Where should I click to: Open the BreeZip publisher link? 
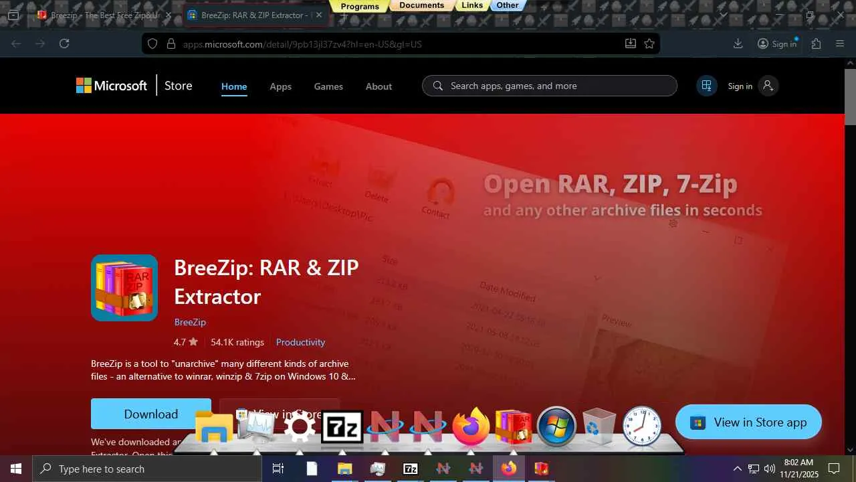click(190, 322)
